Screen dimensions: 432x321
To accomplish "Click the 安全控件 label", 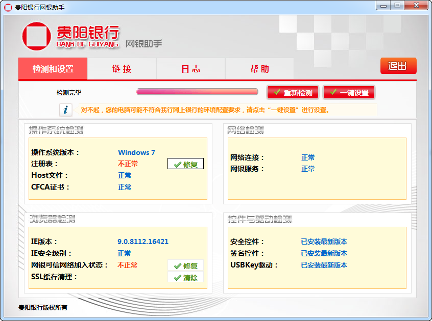I will [247, 242].
